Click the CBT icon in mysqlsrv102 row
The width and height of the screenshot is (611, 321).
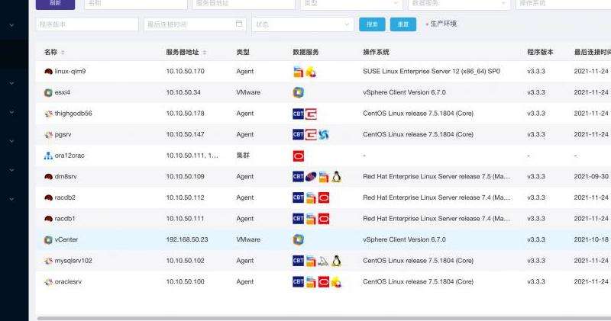pyautogui.click(x=298, y=261)
